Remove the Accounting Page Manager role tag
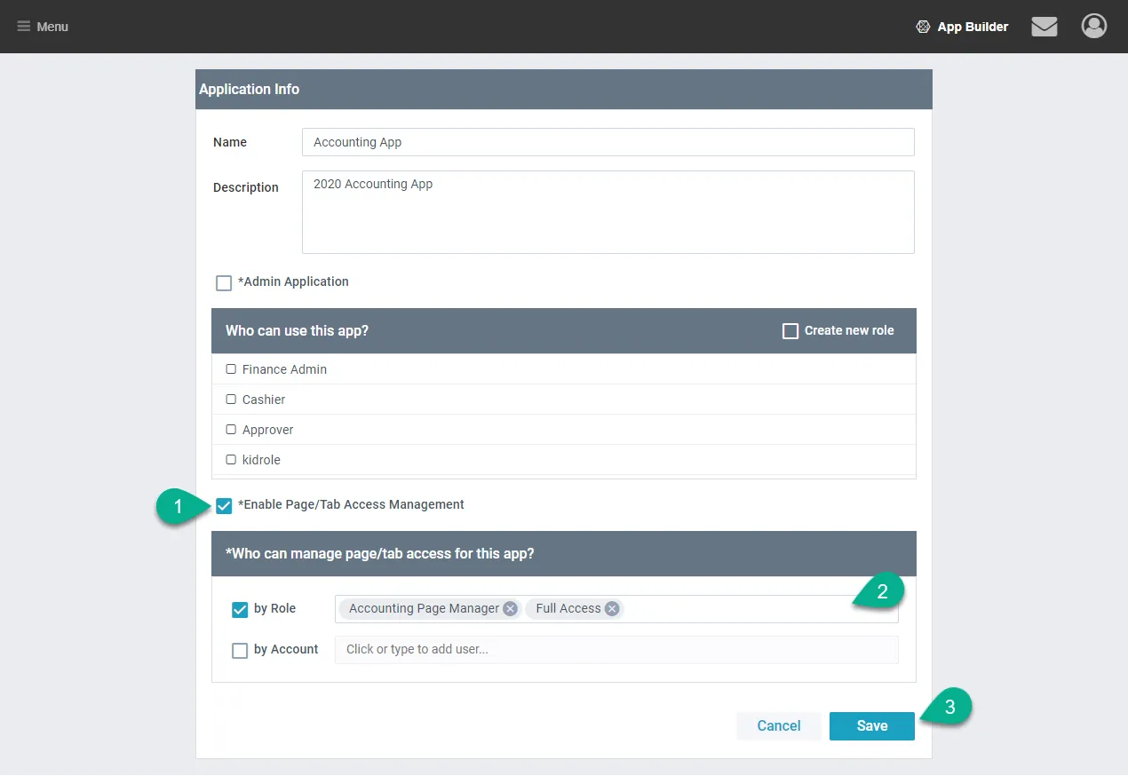Viewport: 1128px width, 776px height. [510, 608]
